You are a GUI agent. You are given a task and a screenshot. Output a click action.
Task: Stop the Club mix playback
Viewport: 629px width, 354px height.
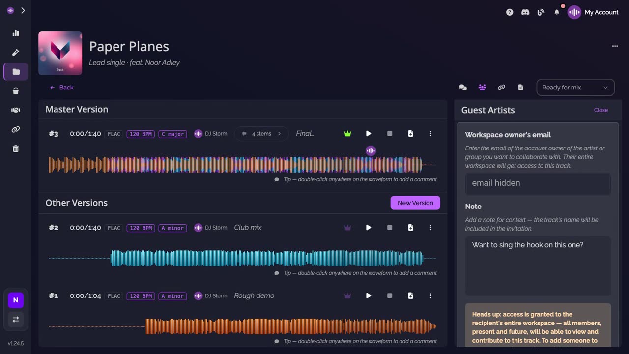[390, 228]
